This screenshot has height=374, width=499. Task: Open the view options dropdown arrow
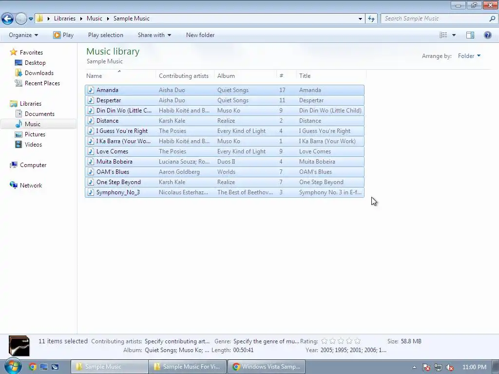454,35
